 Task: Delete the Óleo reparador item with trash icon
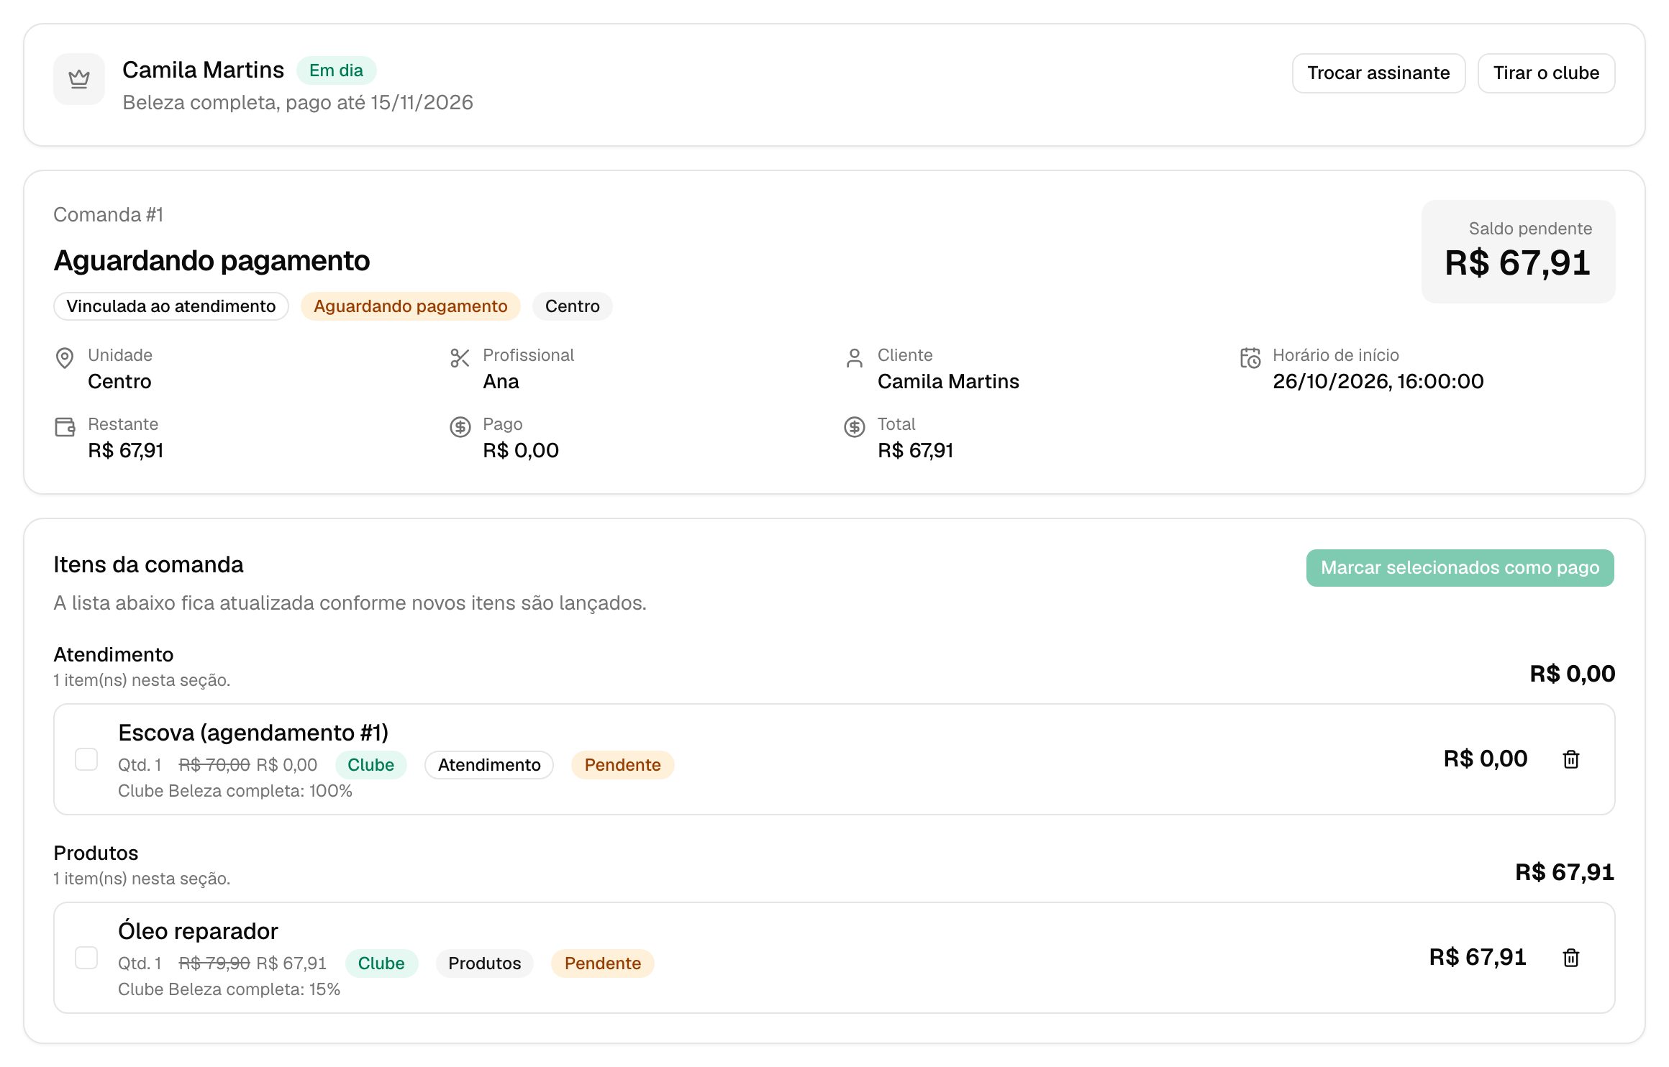coord(1571,958)
